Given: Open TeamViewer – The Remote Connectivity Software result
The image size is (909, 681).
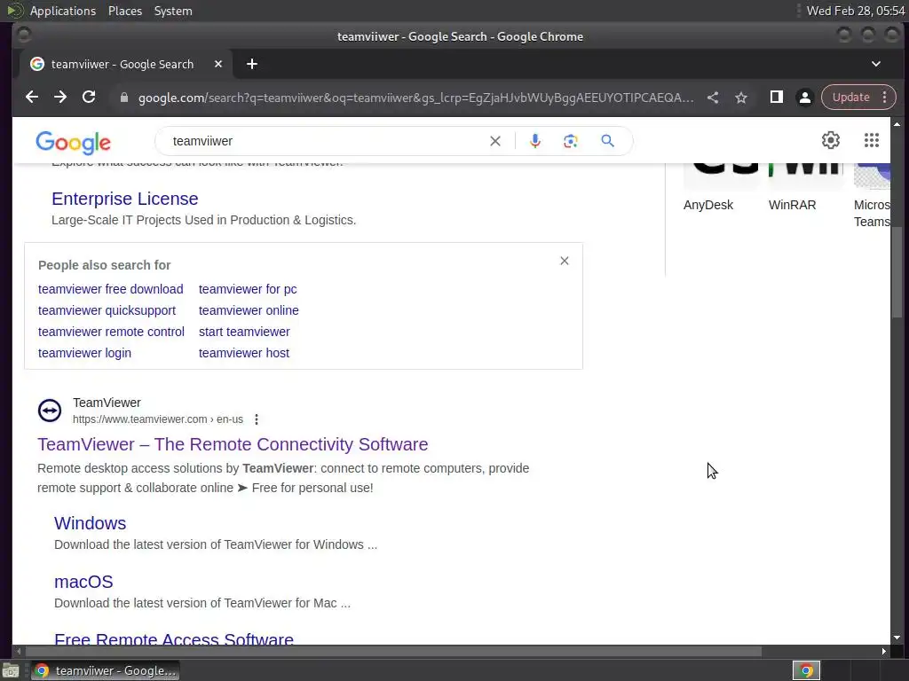Looking at the screenshot, I should (233, 444).
